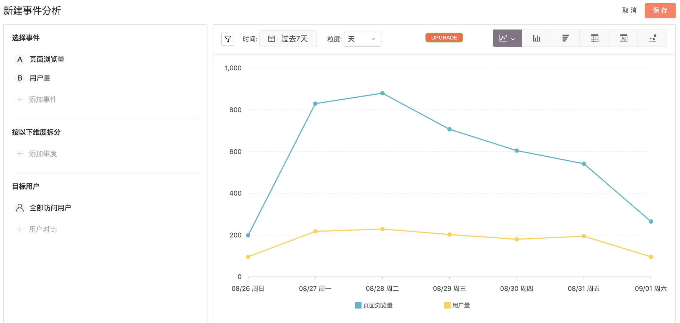Switch to scatter chart view

click(x=652, y=38)
